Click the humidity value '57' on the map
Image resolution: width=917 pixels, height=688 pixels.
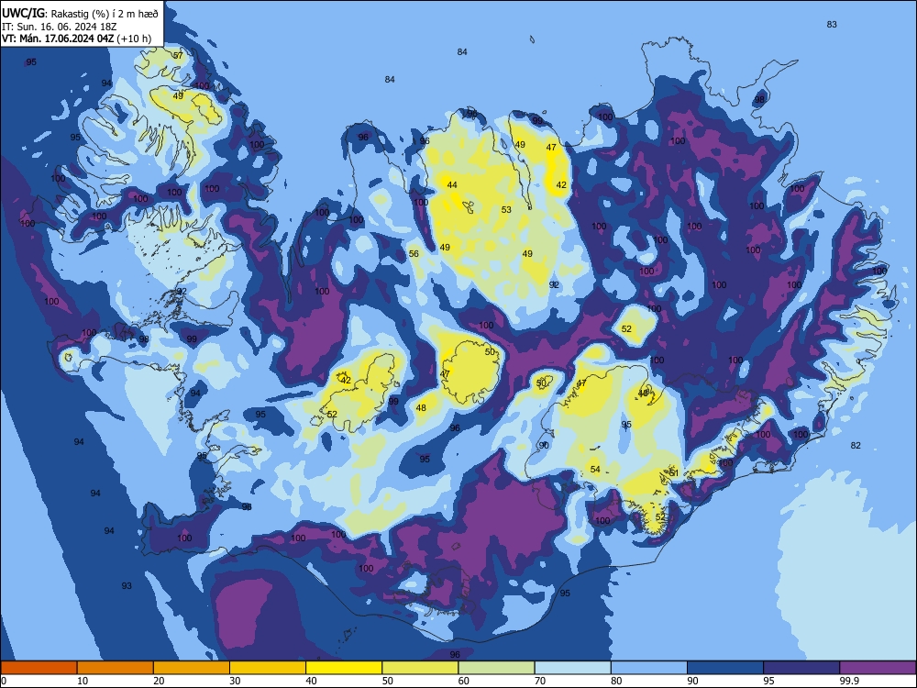(178, 56)
